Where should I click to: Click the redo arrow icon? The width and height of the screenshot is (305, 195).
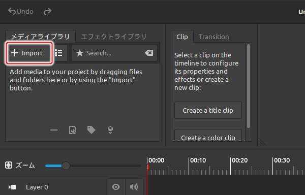[x=47, y=12]
